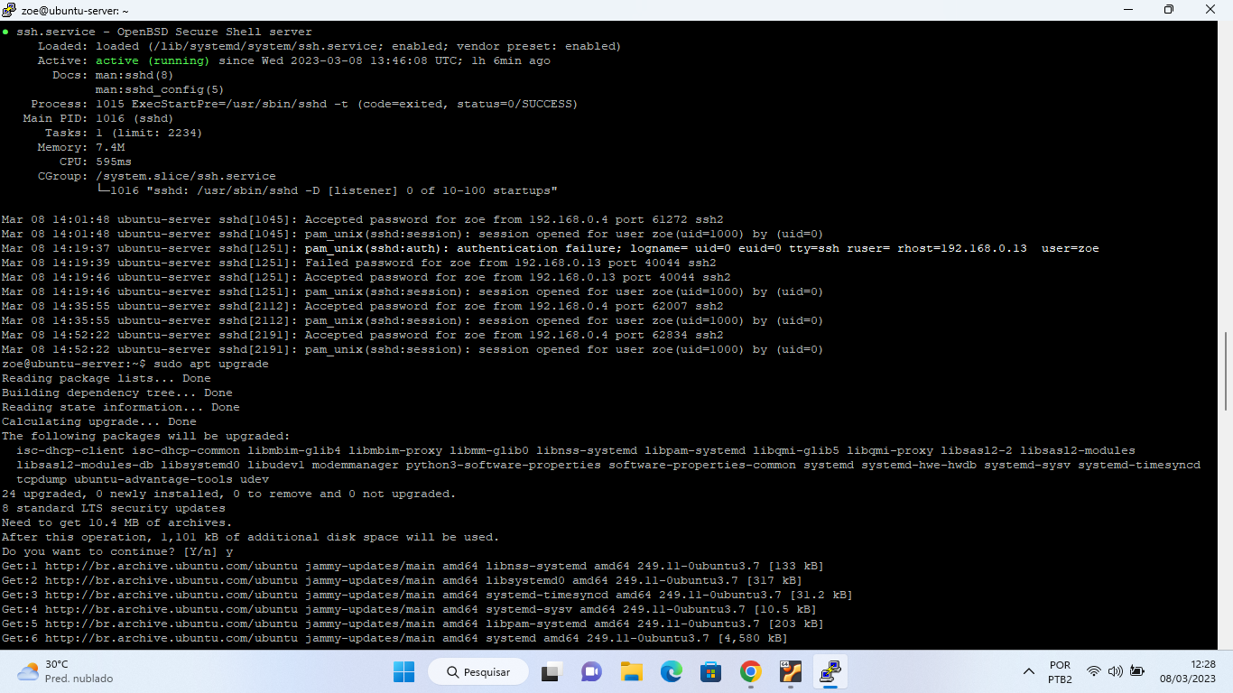The width and height of the screenshot is (1233, 693).
Task: Click the 'sudo apt upgrade' command text
Action: 211,364
